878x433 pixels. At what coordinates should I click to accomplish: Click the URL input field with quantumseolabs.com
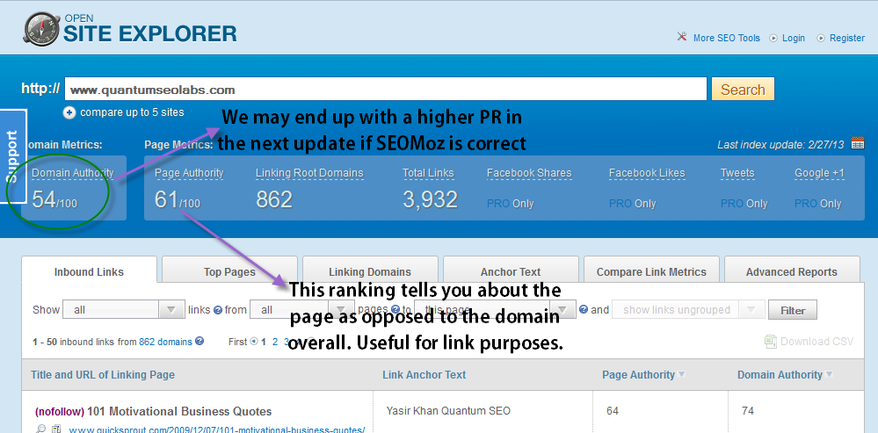(385, 90)
